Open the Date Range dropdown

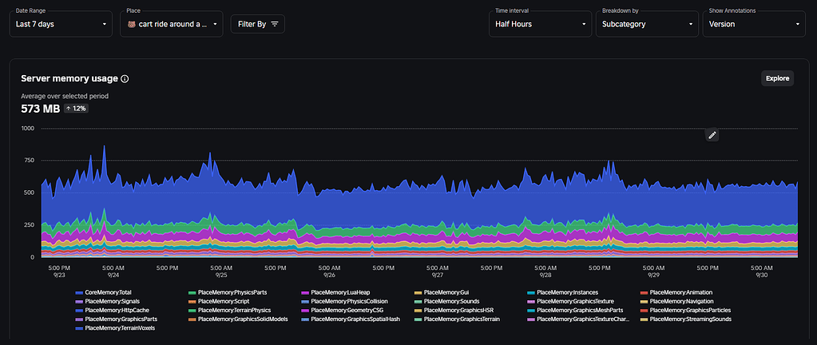61,24
